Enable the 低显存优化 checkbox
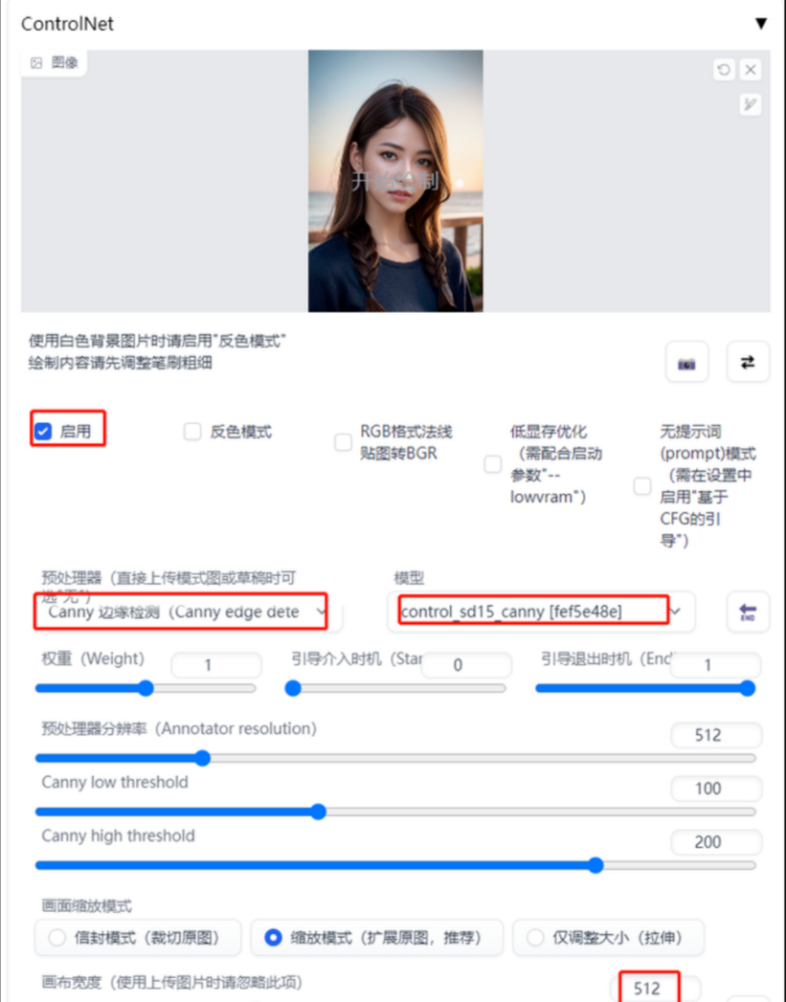786x1002 pixels. (x=493, y=464)
